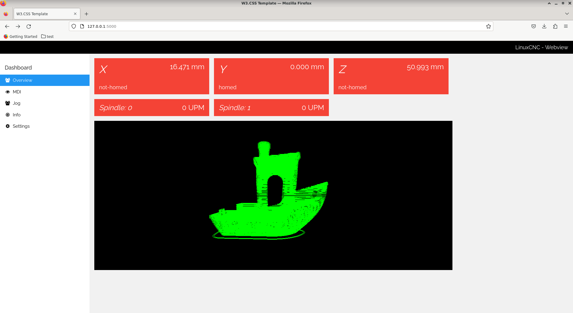Click the X value 16.471 mm

(187, 67)
